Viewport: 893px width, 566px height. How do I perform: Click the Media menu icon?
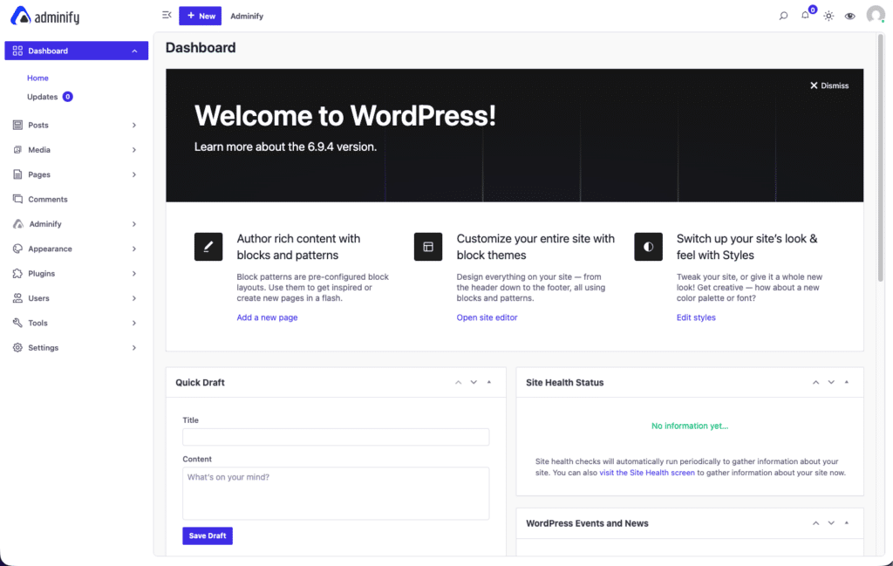[17, 150]
